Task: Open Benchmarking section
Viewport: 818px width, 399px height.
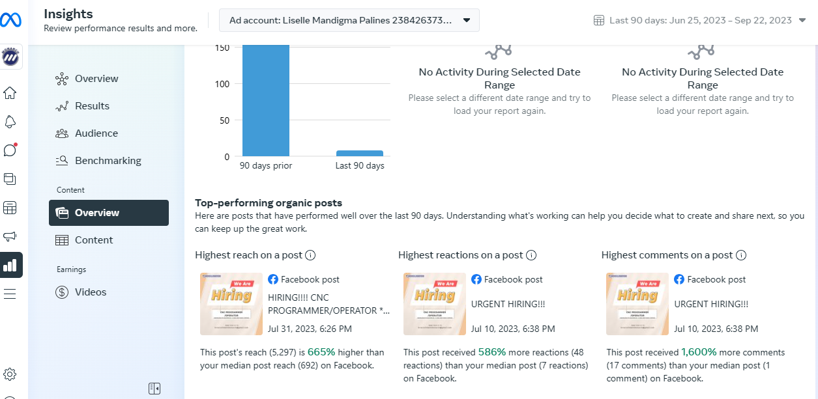Action: pos(108,161)
